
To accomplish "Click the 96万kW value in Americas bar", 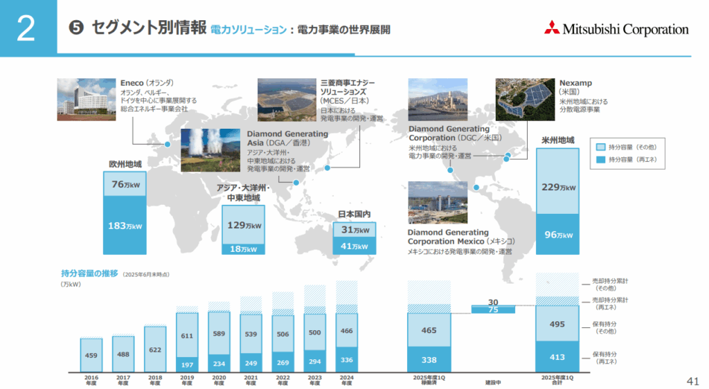I will tap(559, 235).
